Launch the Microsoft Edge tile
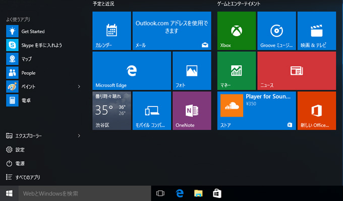 coord(132,71)
